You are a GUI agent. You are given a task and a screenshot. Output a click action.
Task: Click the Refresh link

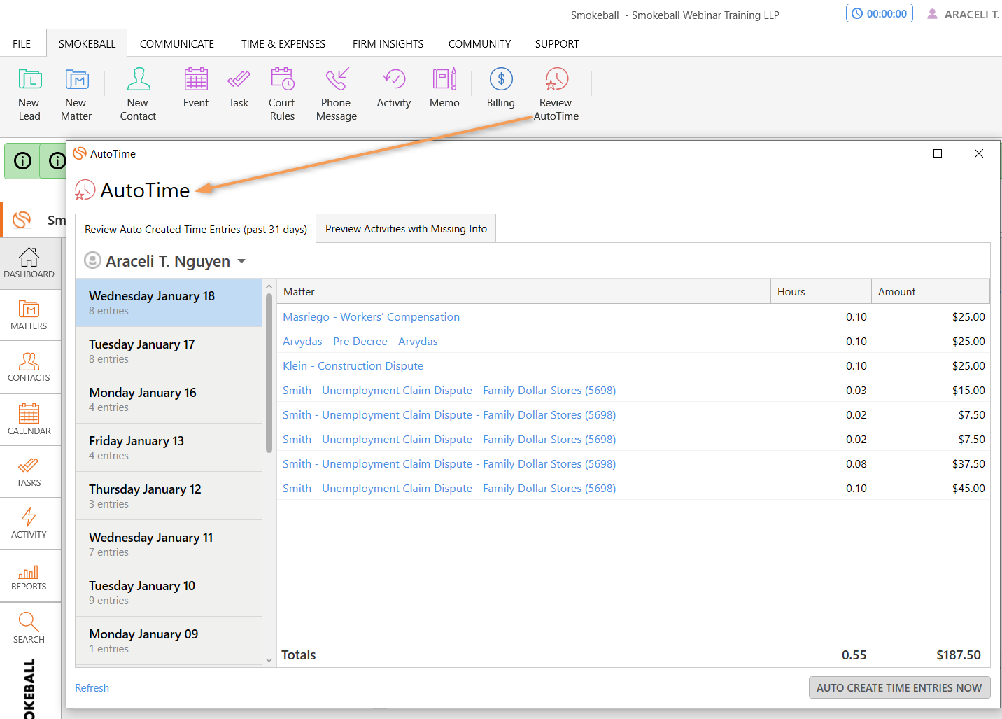(x=92, y=687)
